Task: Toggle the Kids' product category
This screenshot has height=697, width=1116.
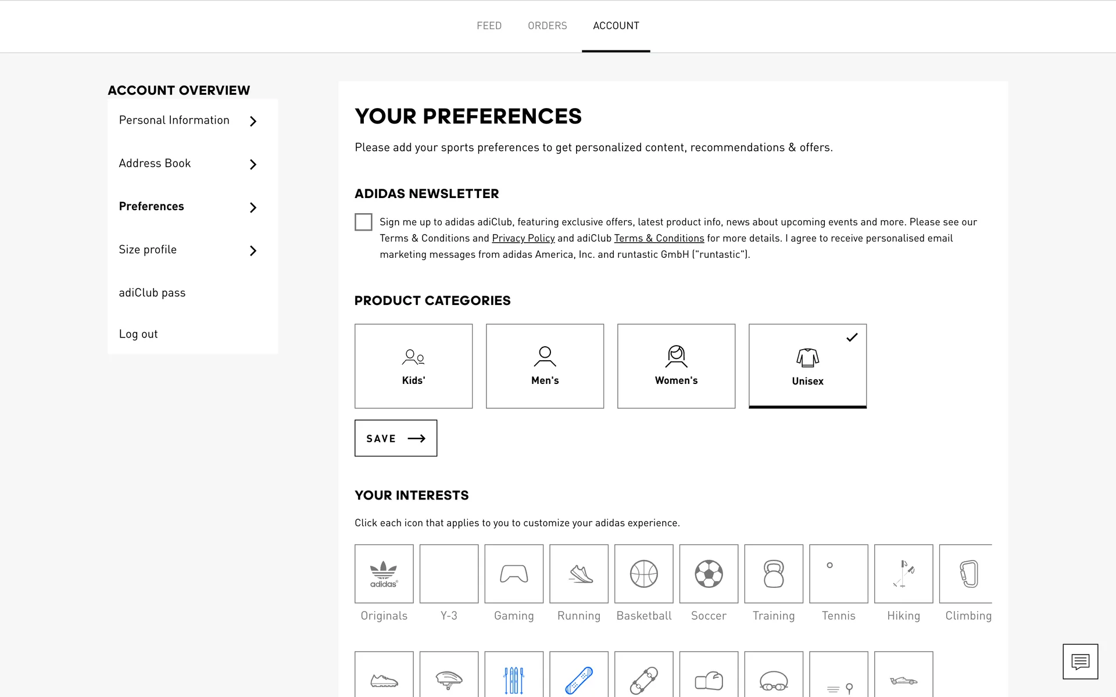Action: tap(413, 366)
